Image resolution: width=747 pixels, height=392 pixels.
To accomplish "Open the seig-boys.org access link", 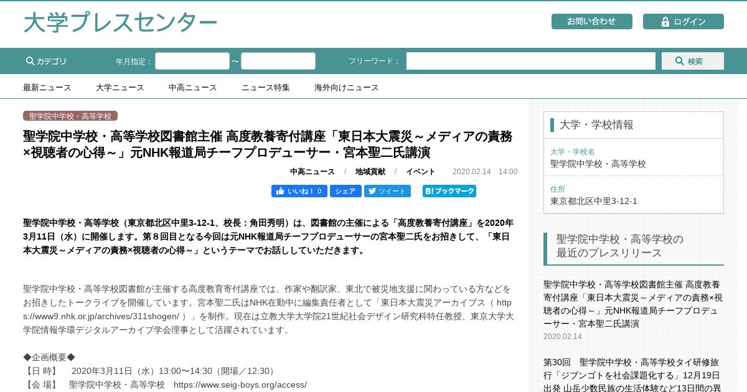I will pyautogui.click(x=240, y=385).
